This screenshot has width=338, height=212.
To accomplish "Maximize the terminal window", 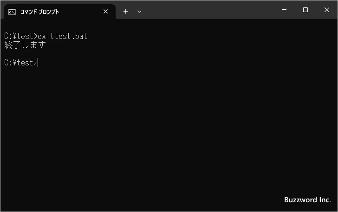I will pyautogui.click(x=305, y=10).
